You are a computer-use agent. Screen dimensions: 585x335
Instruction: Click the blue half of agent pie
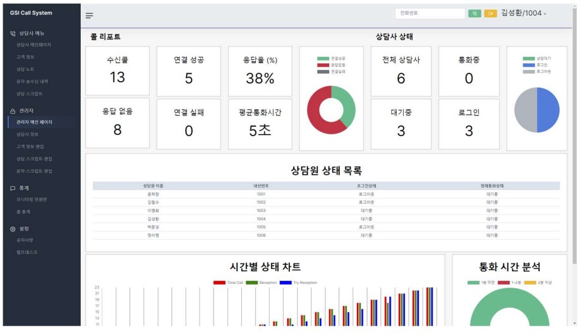(x=548, y=110)
